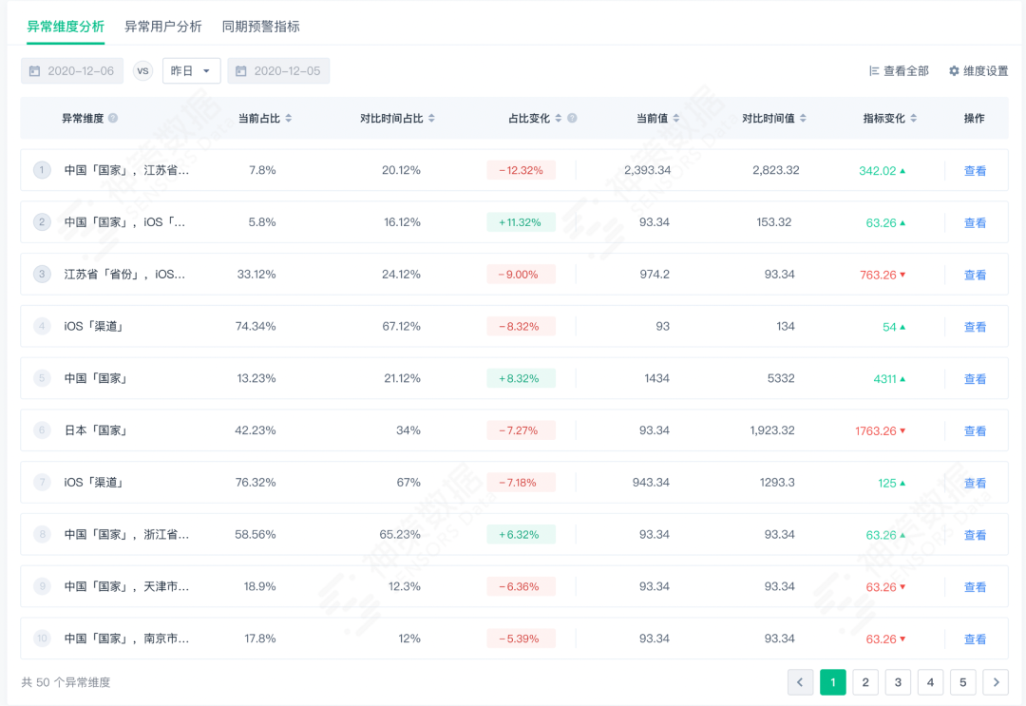1026x706 pixels.
Task: Open the 昨日 comparison dropdown
Action: coord(191,70)
